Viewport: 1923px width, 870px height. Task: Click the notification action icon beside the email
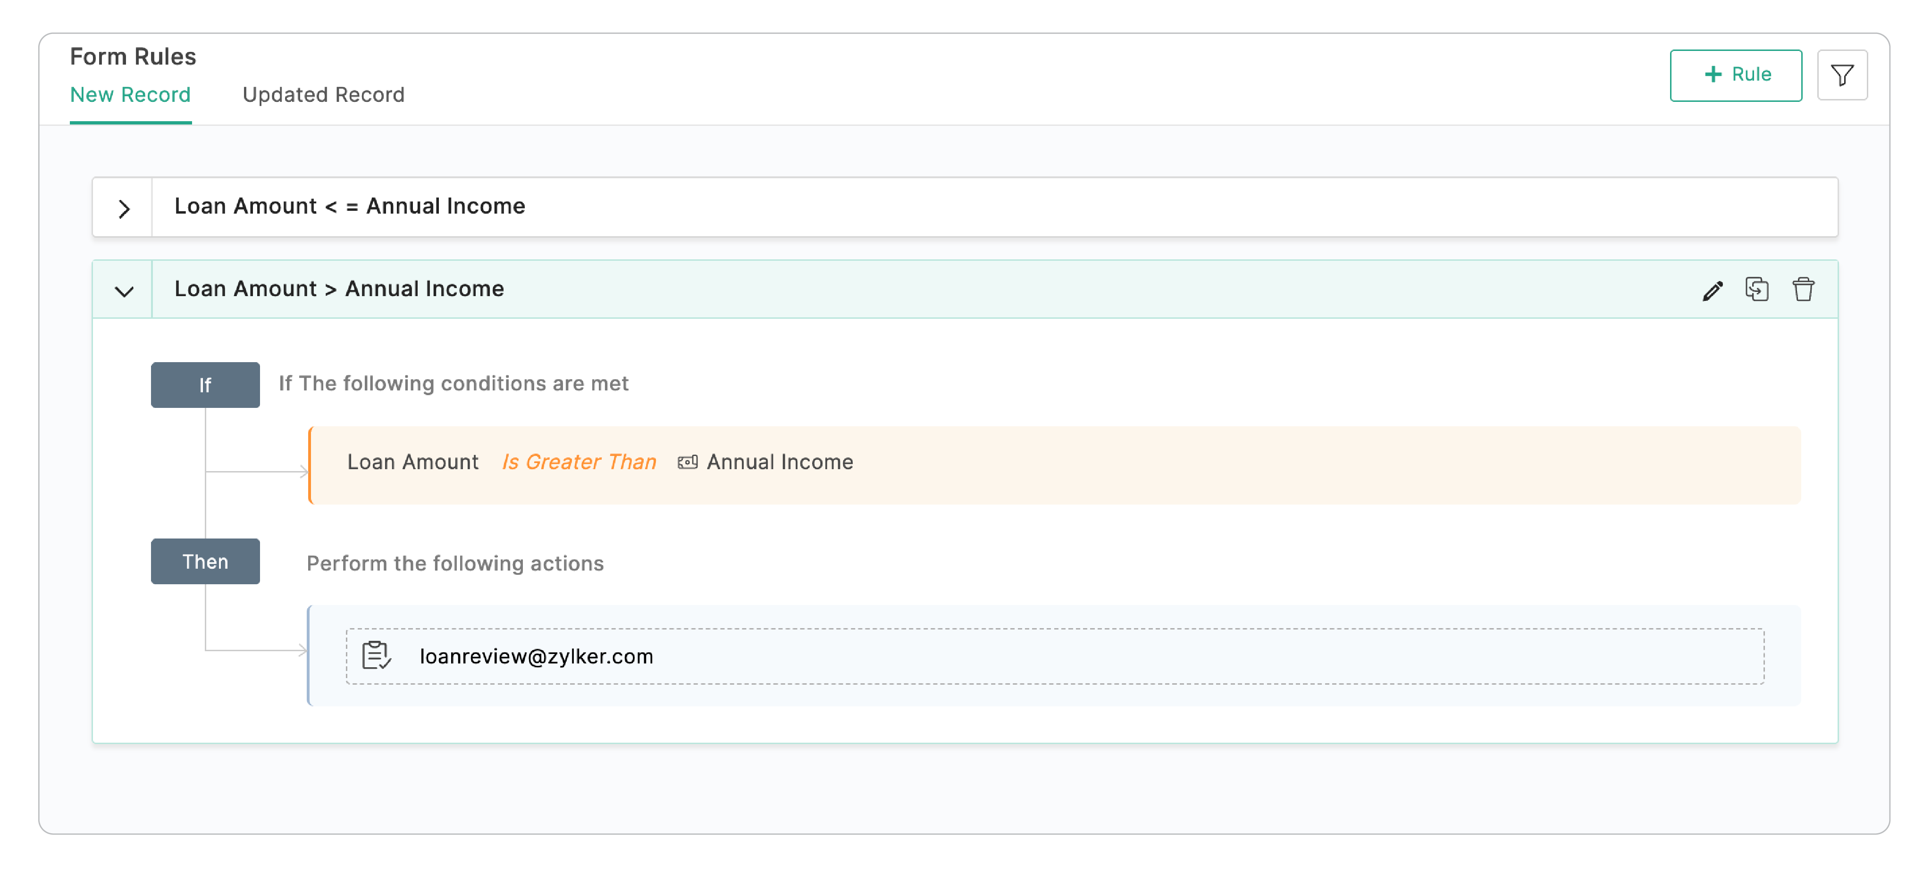pos(376,656)
